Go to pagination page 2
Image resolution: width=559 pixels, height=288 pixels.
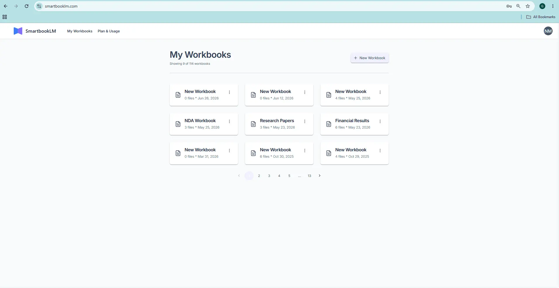[259, 176]
